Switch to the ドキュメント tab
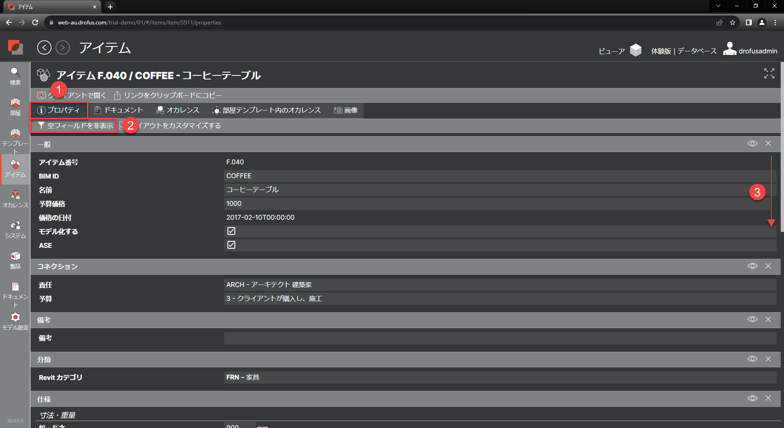The height and width of the screenshot is (428, 784). [119, 110]
